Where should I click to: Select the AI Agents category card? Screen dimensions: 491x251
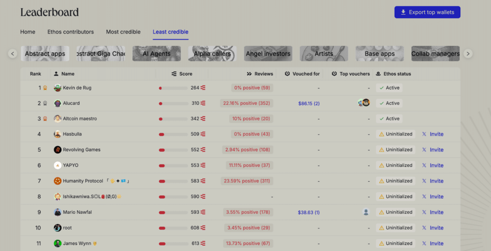157,54
